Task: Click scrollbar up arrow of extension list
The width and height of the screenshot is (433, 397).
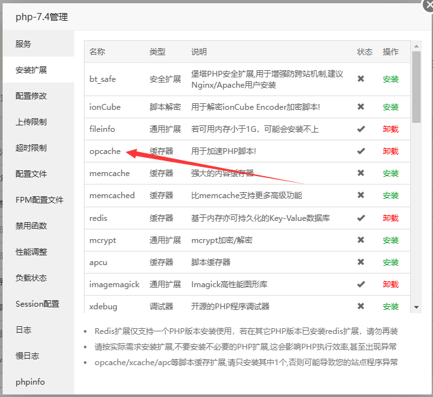Action: tap(417, 46)
